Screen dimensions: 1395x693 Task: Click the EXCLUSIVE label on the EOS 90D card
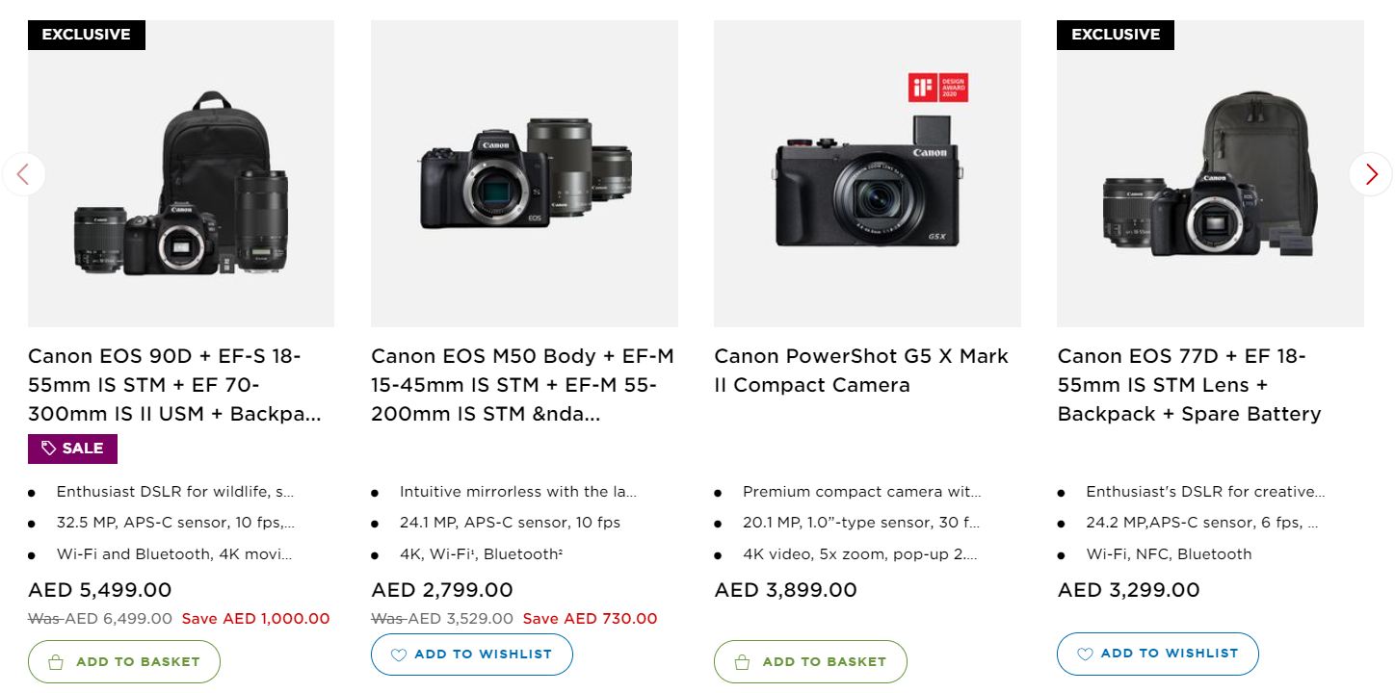(x=86, y=35)
